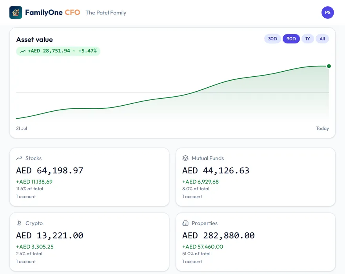Screen dimensions: 345x274
Task: Click 1 account under Stocks
Action: [x=26, y=196]
